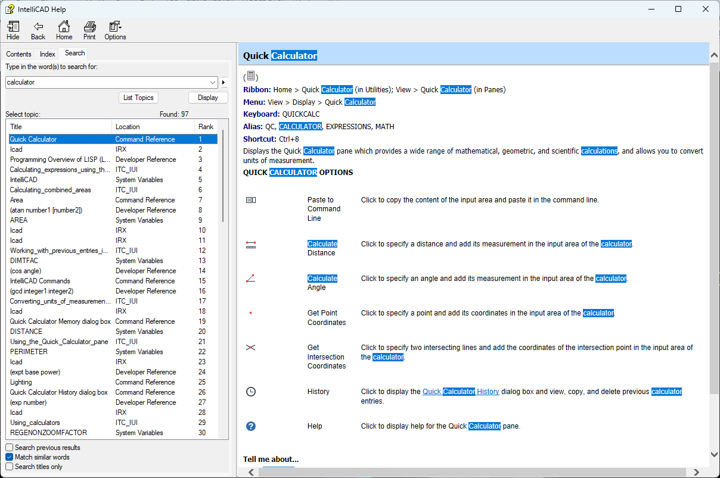Screen dimensions: 720x478
Task: Select Quick Calculator Memory dialog box topic
Action: coord(113,321)
